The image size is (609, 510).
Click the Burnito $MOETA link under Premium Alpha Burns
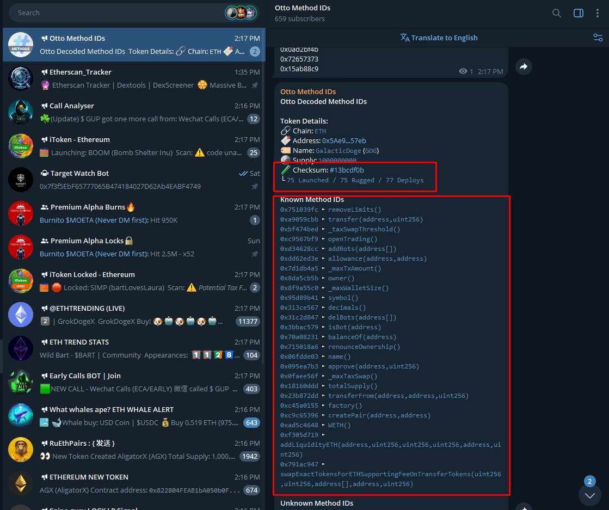[x=94, y=220]
